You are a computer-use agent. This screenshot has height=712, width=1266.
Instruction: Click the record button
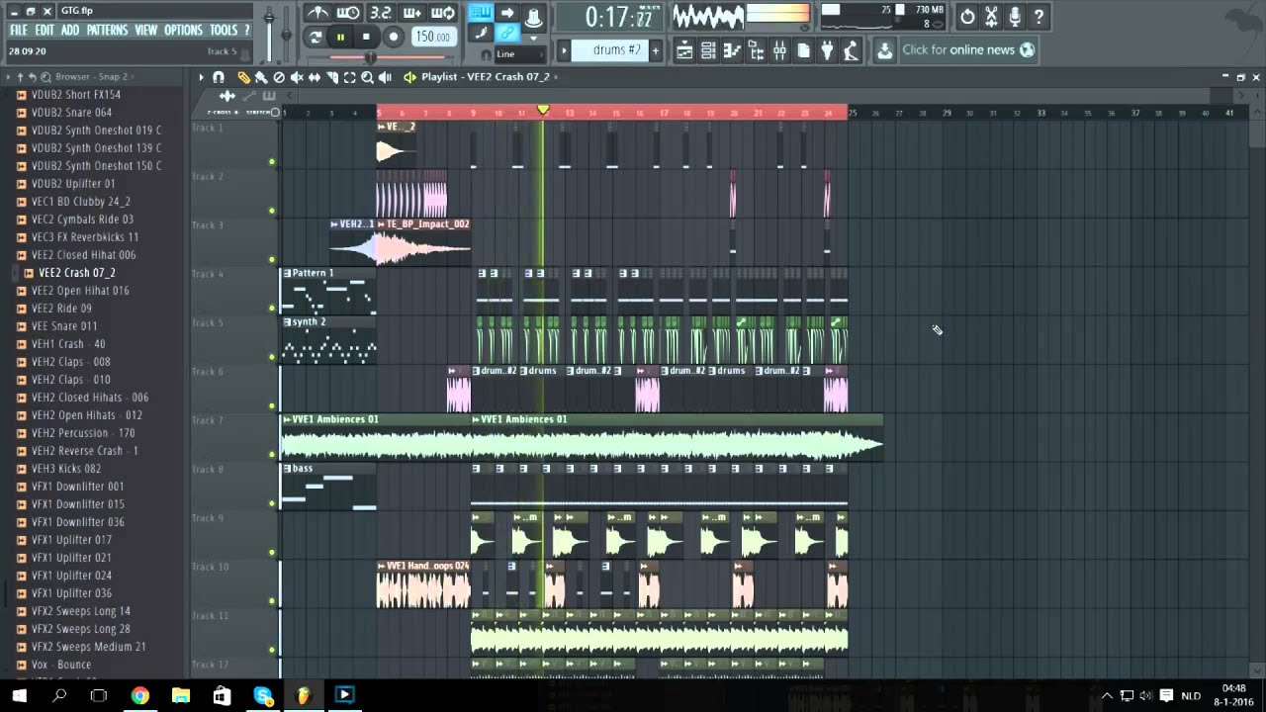coord(393,37)
